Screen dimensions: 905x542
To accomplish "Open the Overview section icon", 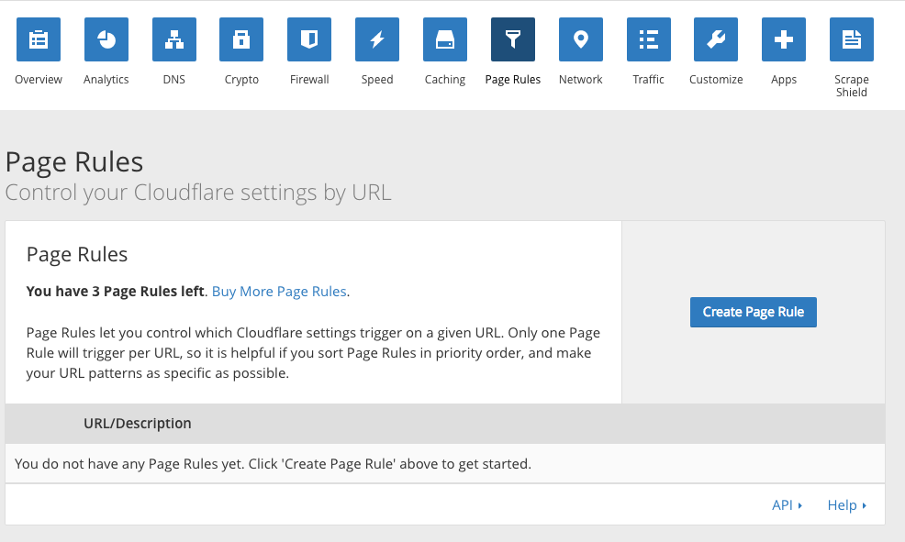I will (x=39, y=39).
